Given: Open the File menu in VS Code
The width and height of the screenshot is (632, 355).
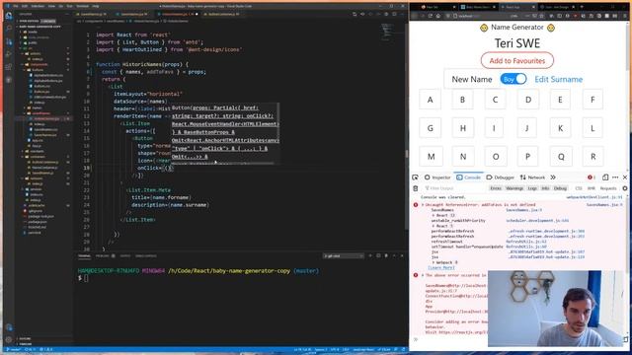Looking at the screenshot, I should point(16,7).
